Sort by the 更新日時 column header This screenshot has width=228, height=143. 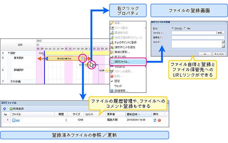point(138,114)
